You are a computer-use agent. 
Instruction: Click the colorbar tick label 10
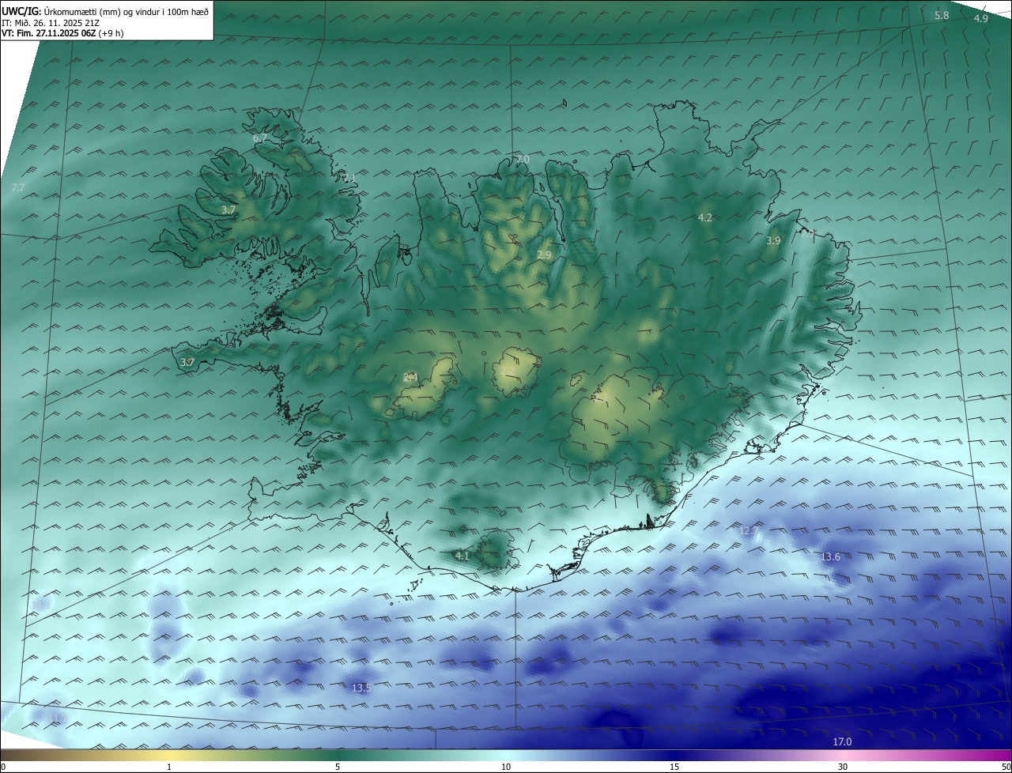(506, 767)
